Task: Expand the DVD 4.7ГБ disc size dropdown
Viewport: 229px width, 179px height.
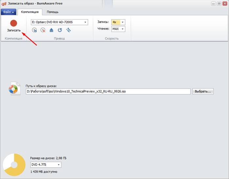Action: (59, 165)
